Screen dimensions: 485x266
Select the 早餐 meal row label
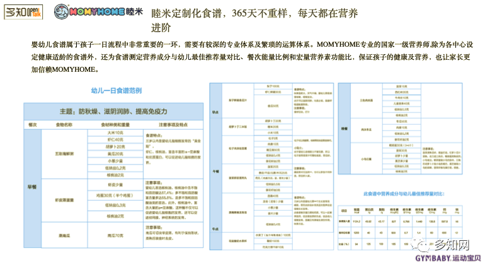click(33, 187)
